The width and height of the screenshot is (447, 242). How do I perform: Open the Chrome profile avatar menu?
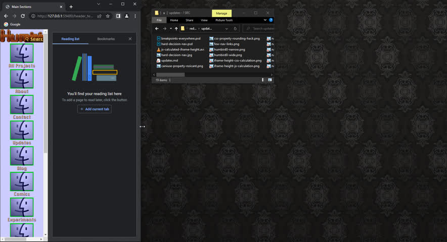click(x=126, y=16)
